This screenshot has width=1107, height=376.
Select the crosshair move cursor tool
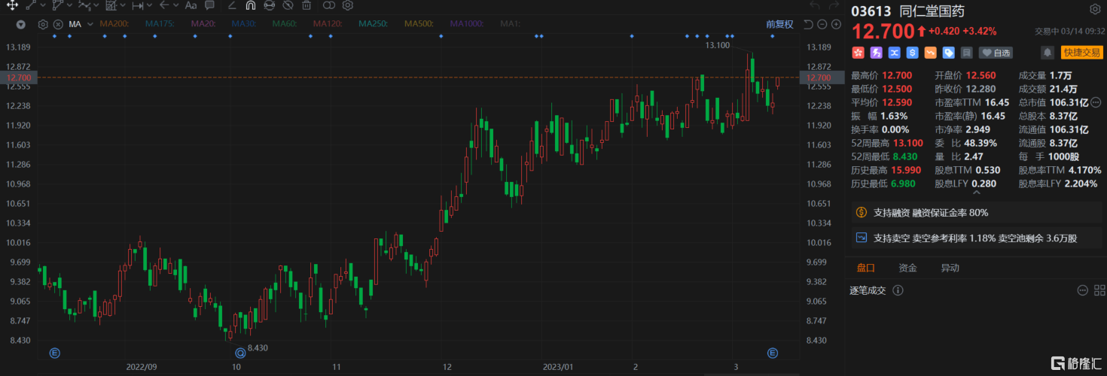coord(13,5)
